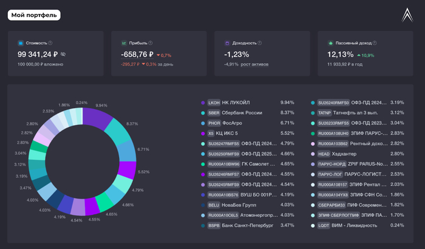Open info tooltip next to Стоимость
425x249 pixels.
(50, 44)
